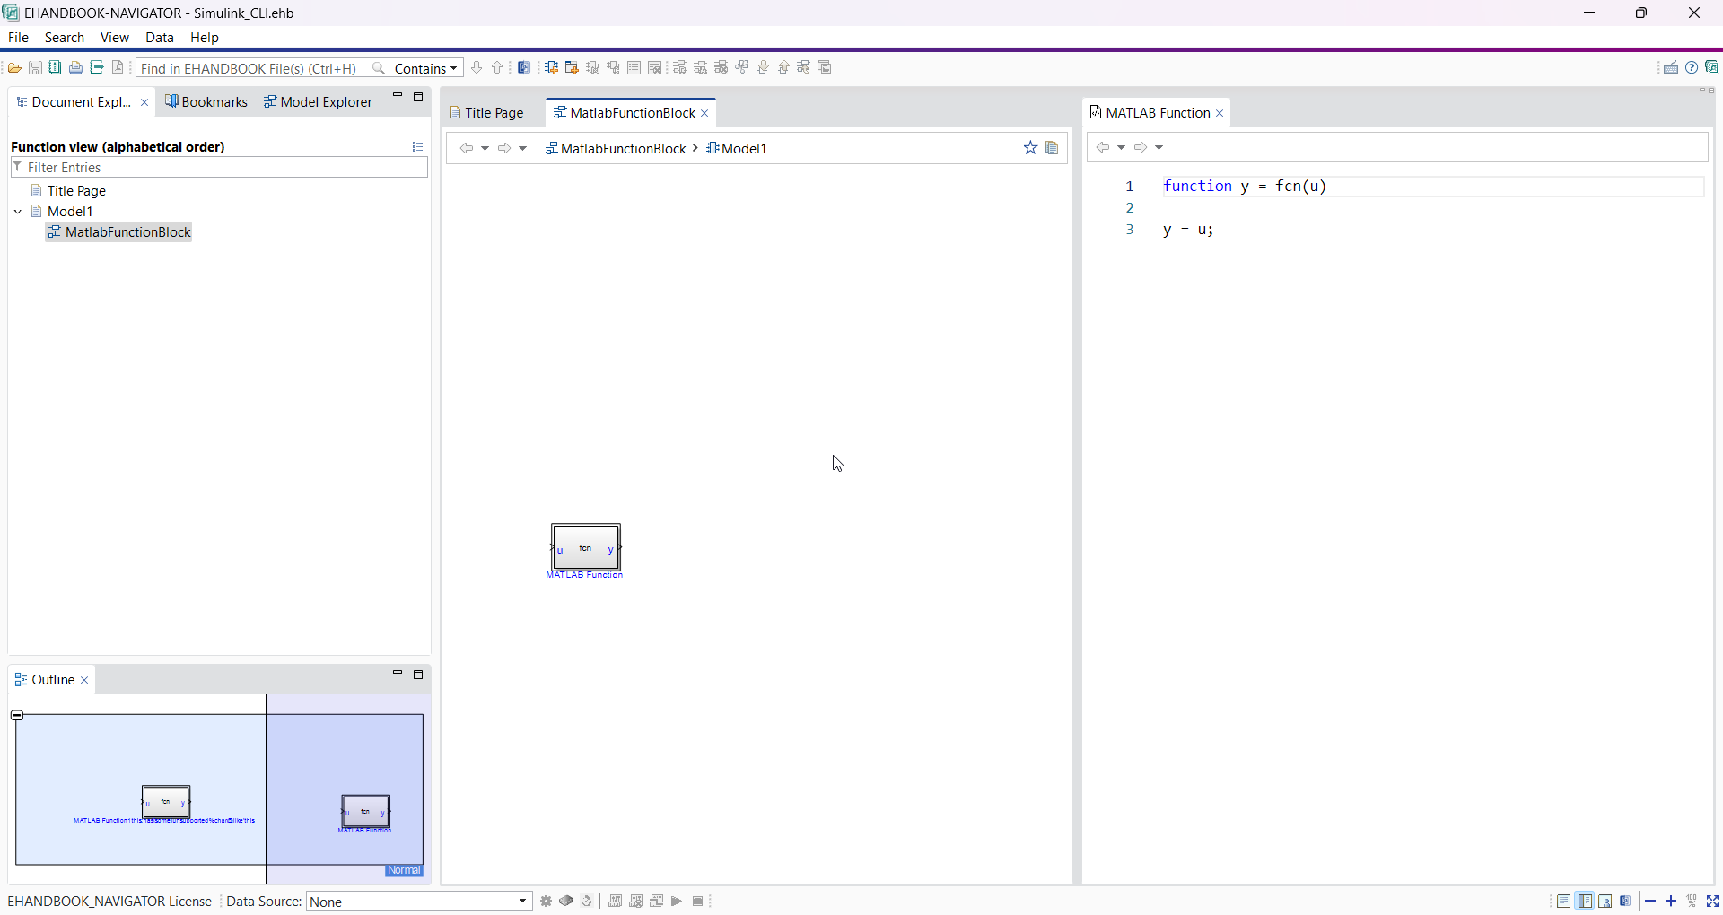1723x915 pixels.
Task: Switch to the Bookmarks tab
Action: (x=206, y=102)
